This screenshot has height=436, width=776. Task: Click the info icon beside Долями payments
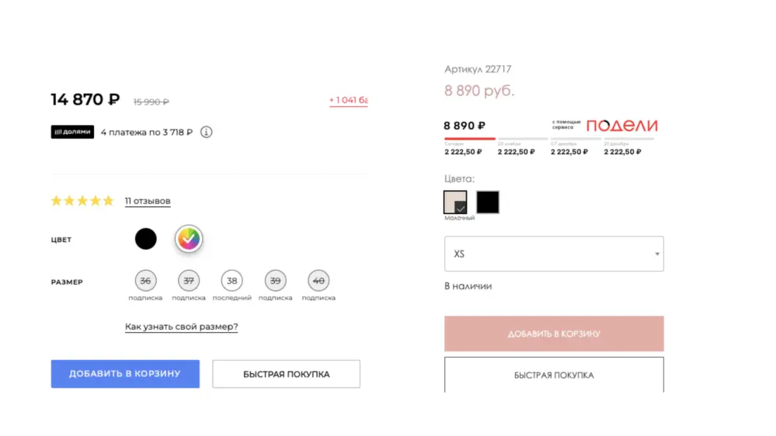point(206,132)
